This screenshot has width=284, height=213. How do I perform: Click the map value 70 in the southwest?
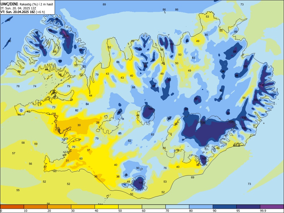74,147
